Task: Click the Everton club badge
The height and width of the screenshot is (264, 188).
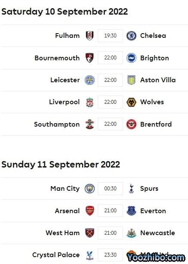Action: pos(131,211)
